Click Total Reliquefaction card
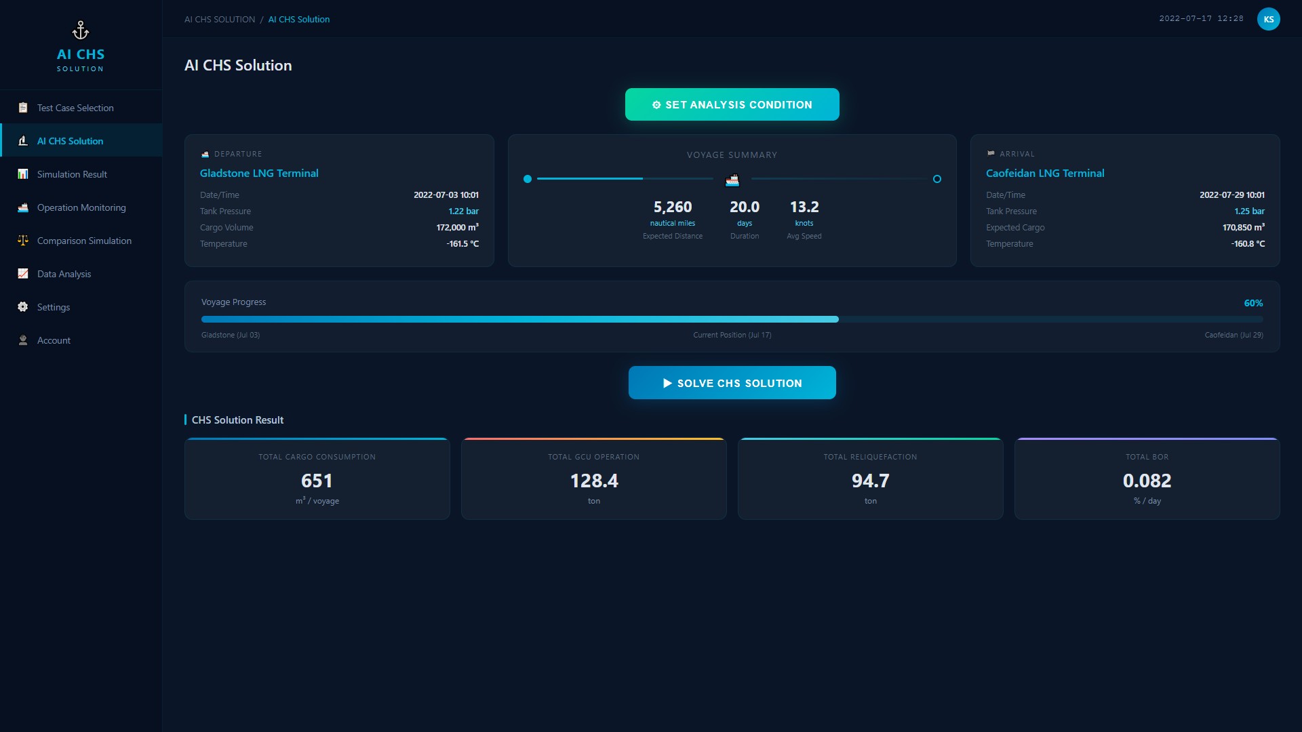This screenshot has width=1302, height=732. pyautogui.click(x=871, y=479)
